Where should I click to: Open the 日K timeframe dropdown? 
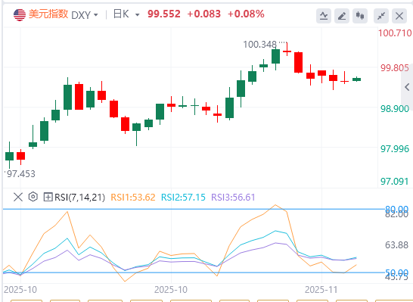point(126,14)
